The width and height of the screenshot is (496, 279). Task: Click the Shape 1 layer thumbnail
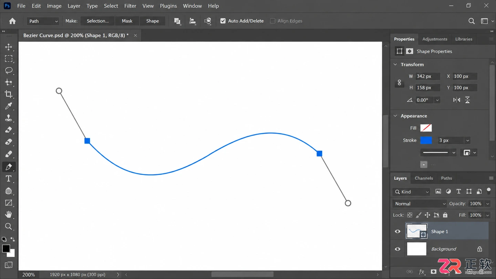pos(416,231)
